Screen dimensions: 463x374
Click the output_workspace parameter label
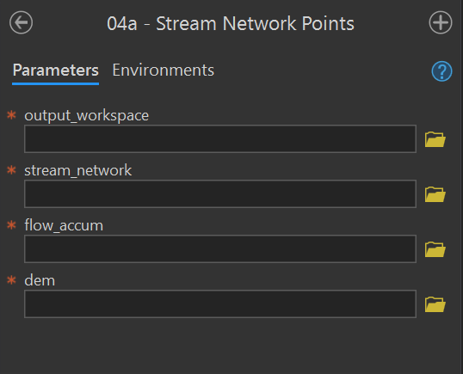(x=87, y=115)
